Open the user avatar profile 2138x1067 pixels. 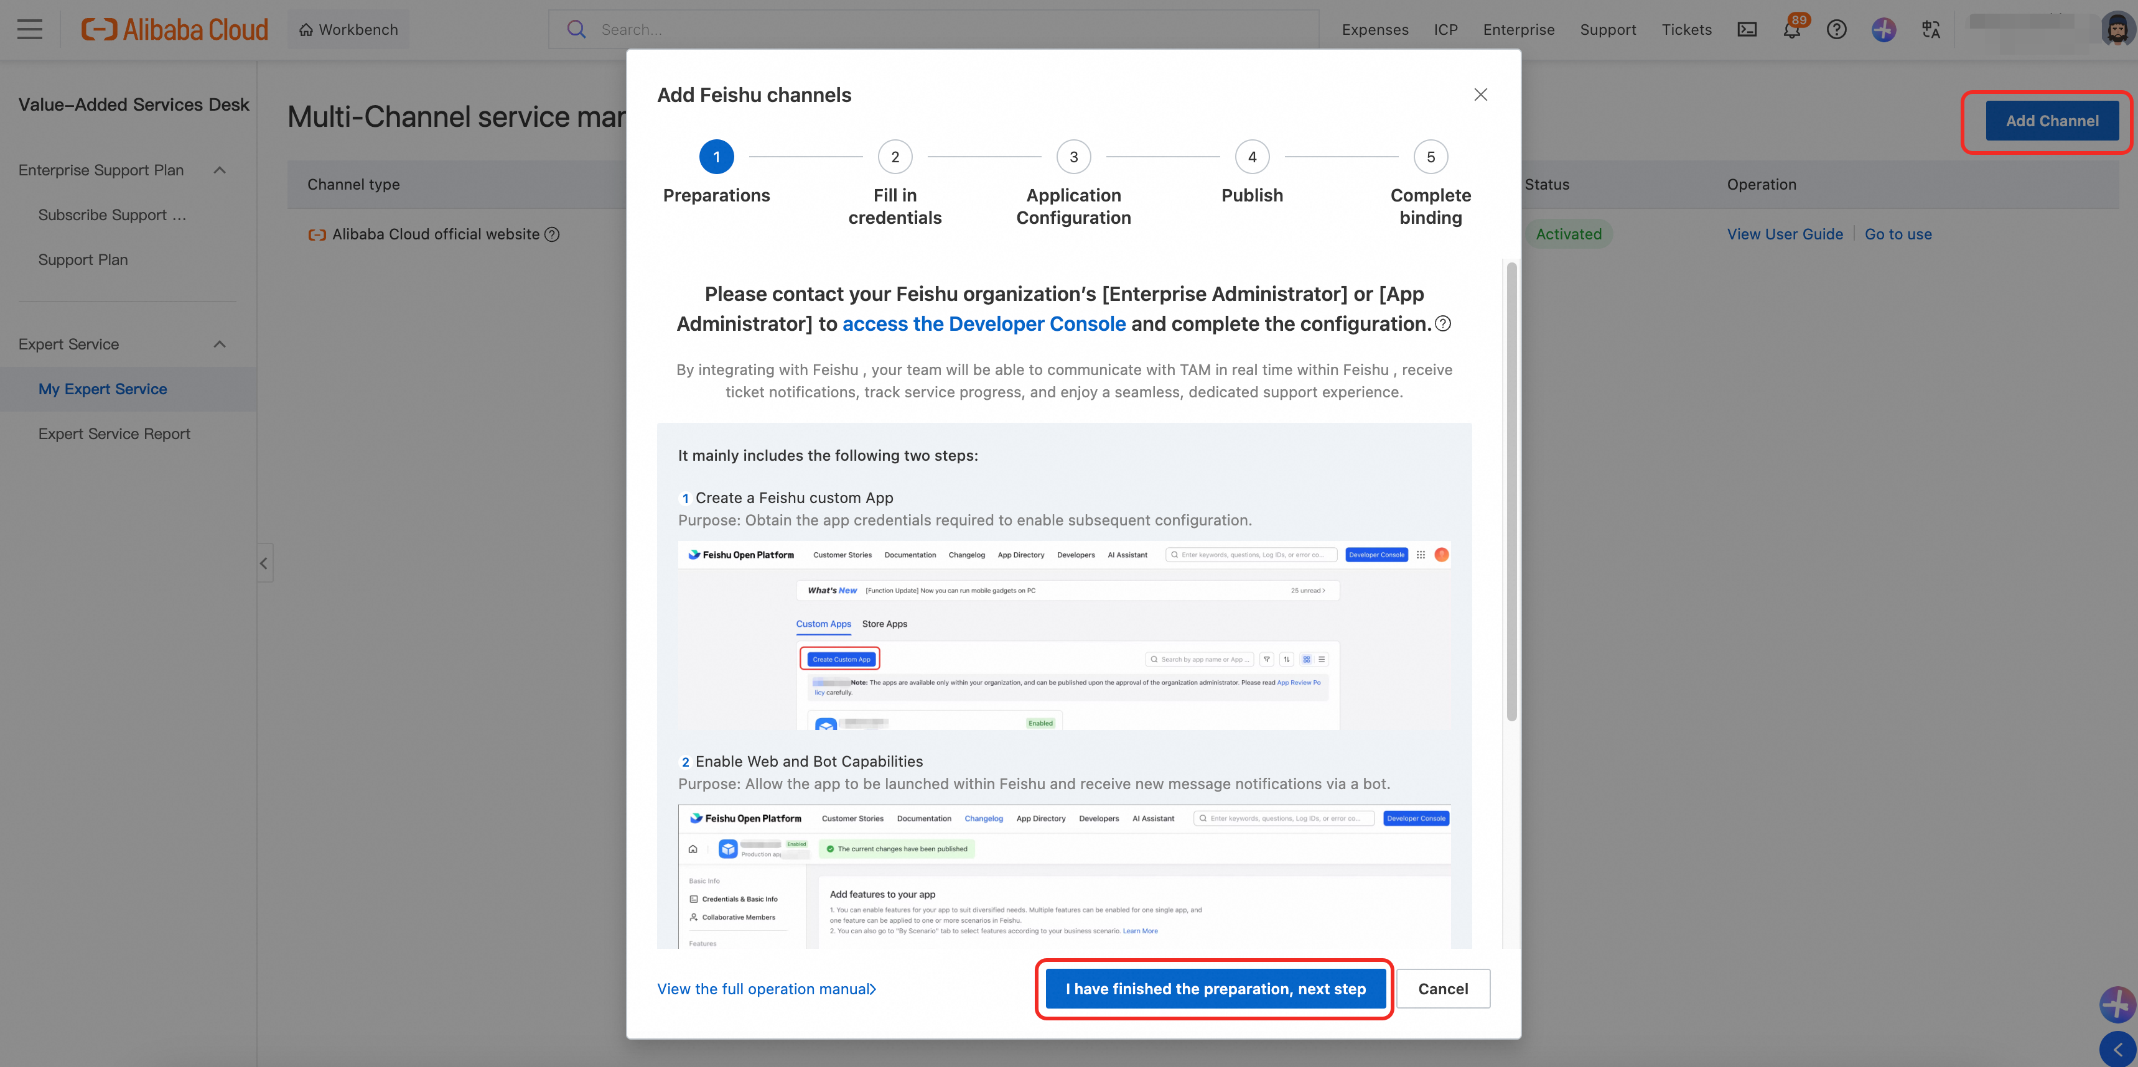[x=2118, y=30]
